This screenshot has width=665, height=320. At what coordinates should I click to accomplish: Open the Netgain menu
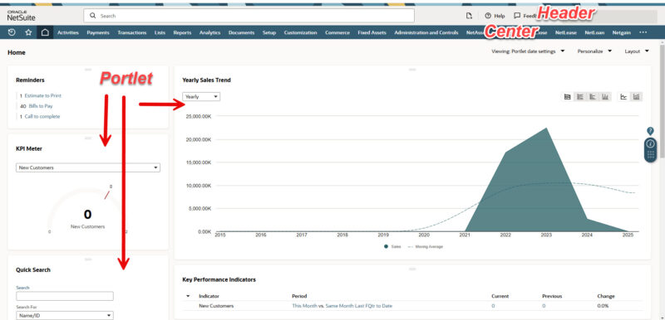[621, 32]
